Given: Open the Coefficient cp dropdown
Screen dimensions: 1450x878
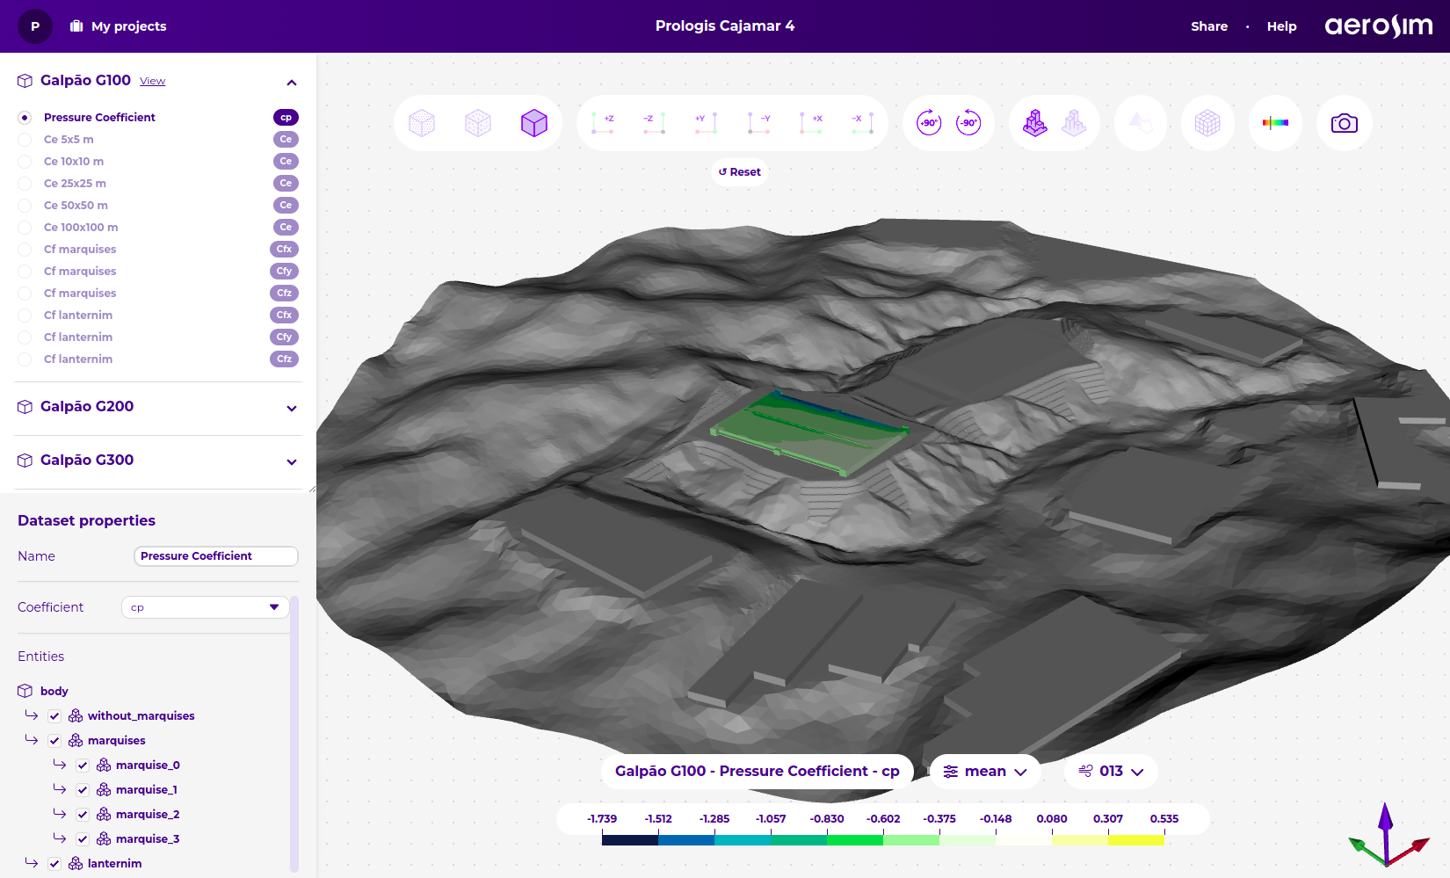Looking at the screenshot, I should coord(206,607).
